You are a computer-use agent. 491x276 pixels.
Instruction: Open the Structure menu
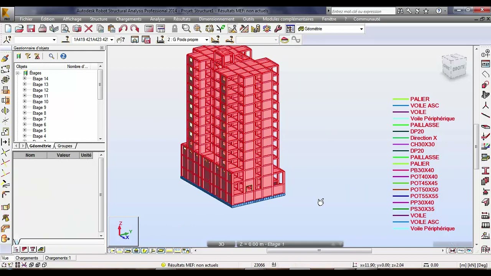99,19
